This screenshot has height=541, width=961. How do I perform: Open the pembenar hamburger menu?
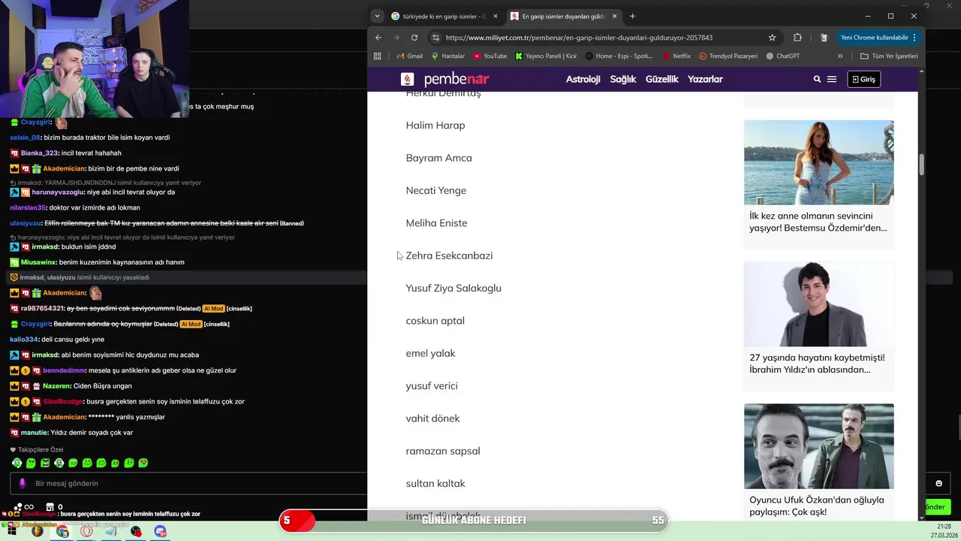tap(832, 79)
